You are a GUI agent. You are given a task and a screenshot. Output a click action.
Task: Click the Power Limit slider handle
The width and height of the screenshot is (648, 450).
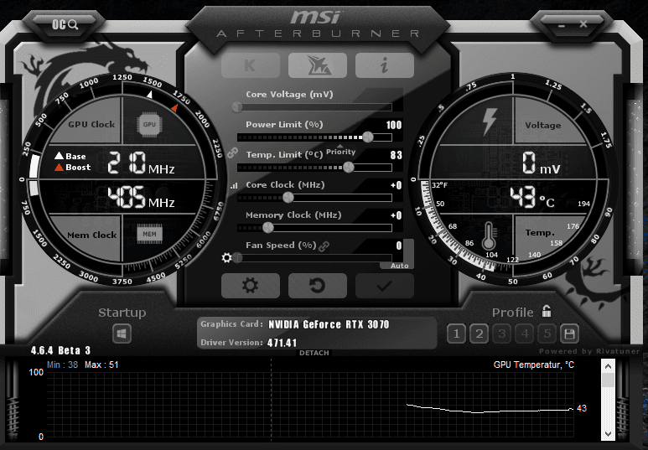(x=367, y=137)
